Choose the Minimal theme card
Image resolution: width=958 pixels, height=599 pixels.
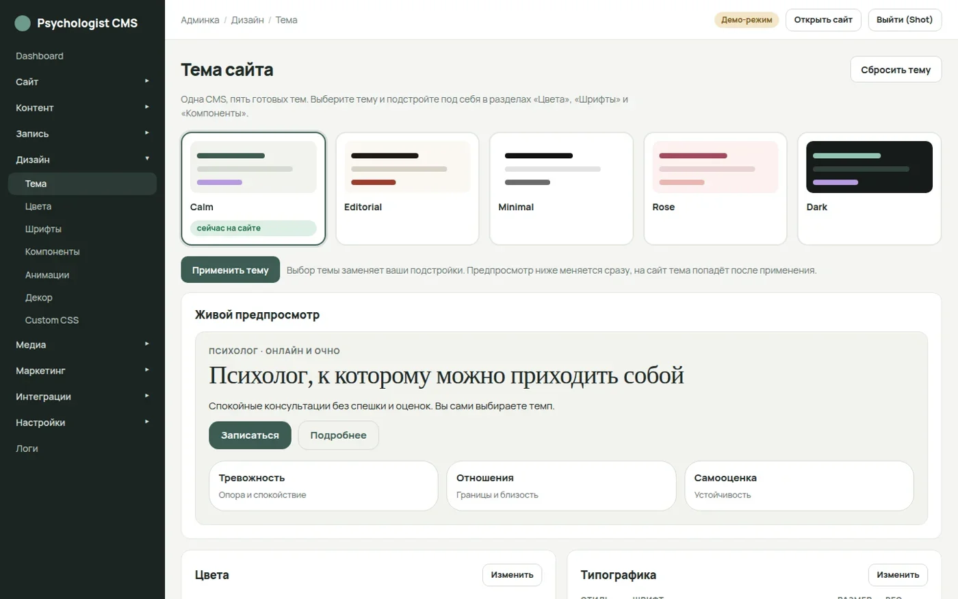(561, 188)
